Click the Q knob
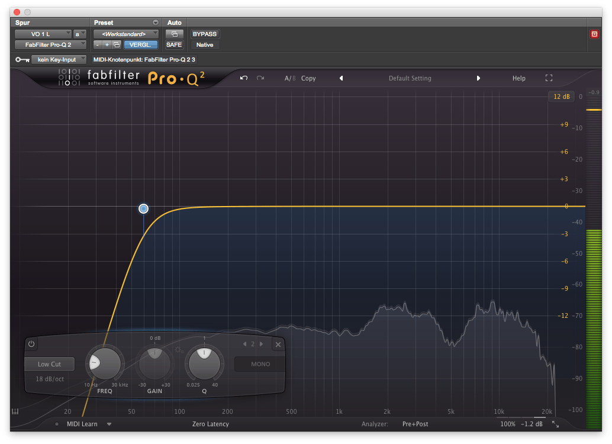 [204, 363]
